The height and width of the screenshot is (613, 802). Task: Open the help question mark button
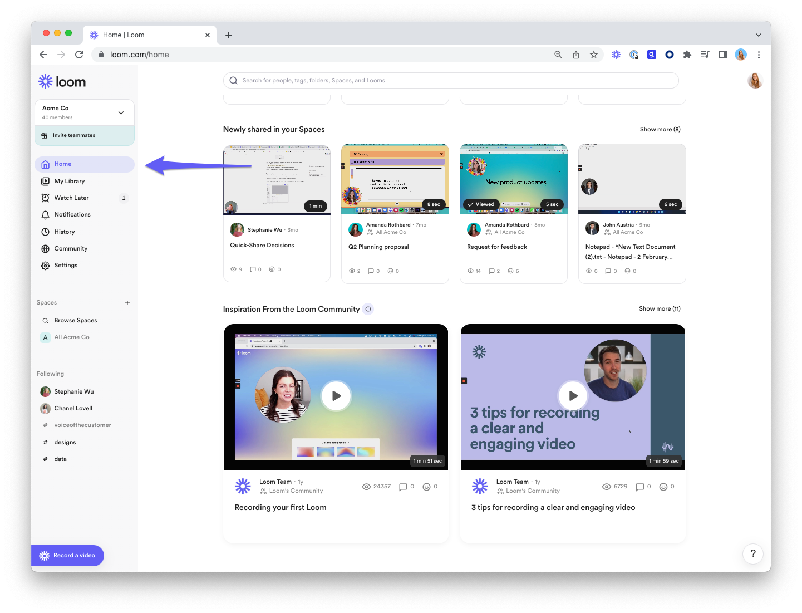coord(752,553)
